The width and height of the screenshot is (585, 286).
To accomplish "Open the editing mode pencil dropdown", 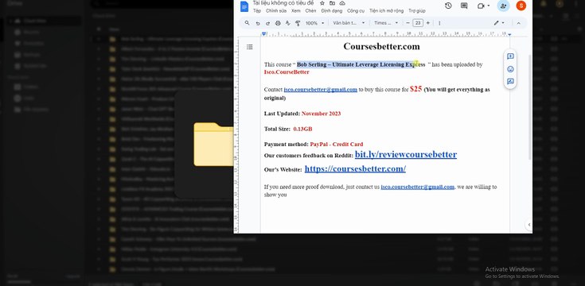I will point(499,23).
